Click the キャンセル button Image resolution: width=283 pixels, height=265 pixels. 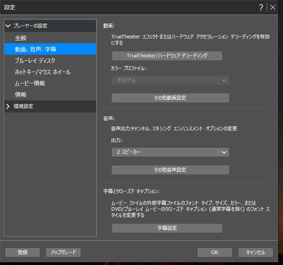point(255,252)
